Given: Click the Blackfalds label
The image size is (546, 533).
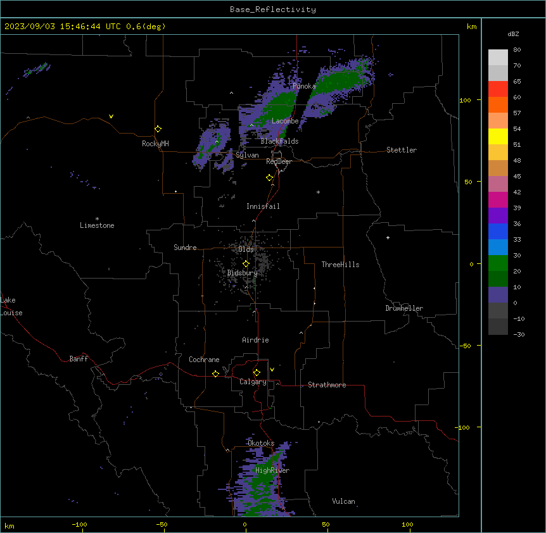Looking at the screenshot, I should tap(279, 141).
